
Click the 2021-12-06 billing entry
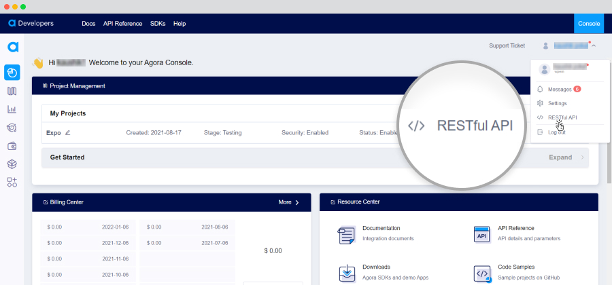coord(88,243)
